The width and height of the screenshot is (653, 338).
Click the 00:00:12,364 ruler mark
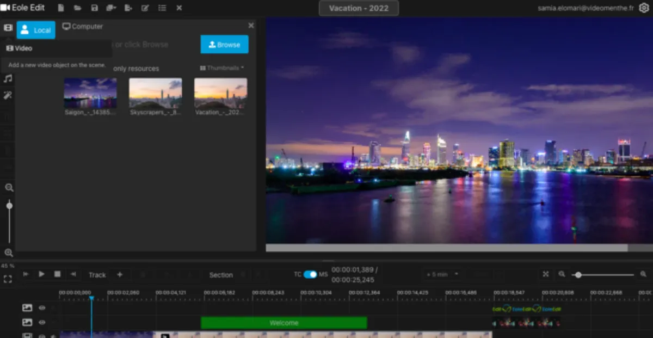point(365,293)
